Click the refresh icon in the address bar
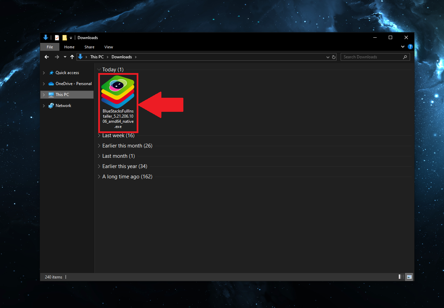Screen dimensions: 444x308 point(333,57)
